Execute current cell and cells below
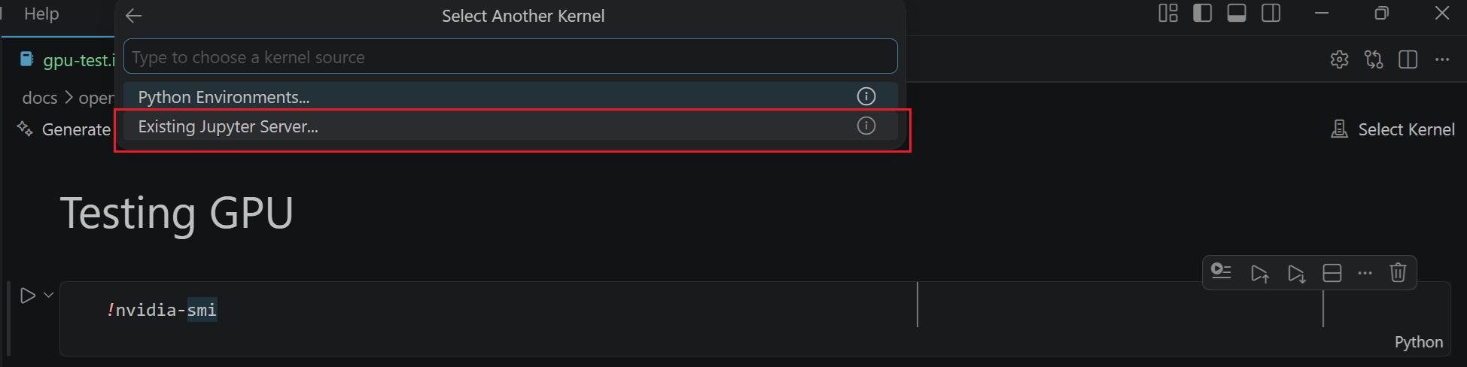The image size is (1467, 367). pyautogui.click(x=1296, y=273)
